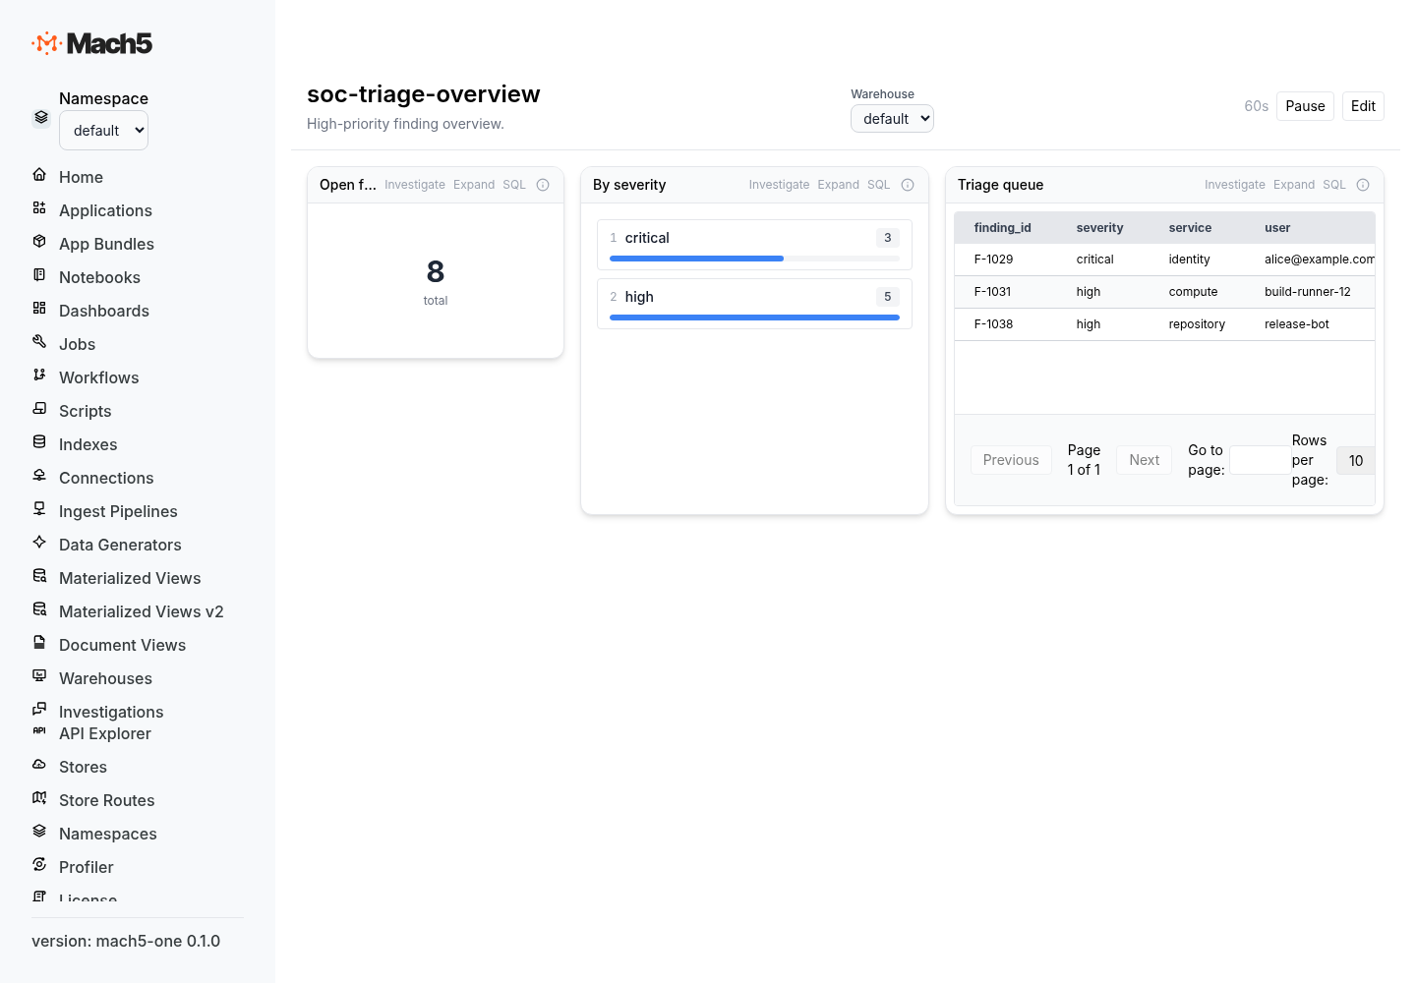1416x983 pixels.
Task: Click info icon on Triage queue panel
Action: click(1363, 185)
